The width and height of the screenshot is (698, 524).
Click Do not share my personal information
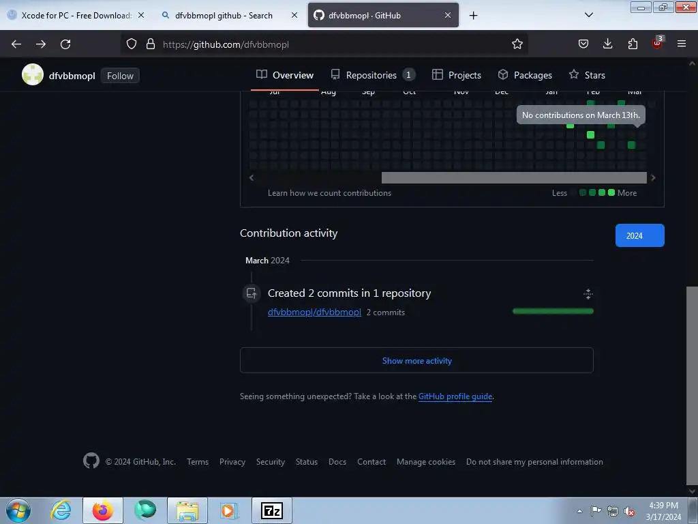[534, 462]
